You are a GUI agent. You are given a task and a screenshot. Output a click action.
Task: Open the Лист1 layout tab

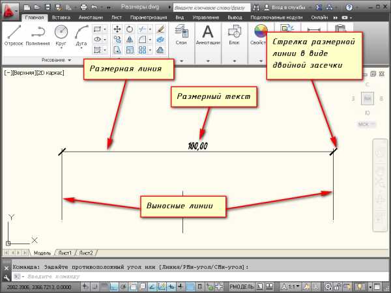pos(65,253)
